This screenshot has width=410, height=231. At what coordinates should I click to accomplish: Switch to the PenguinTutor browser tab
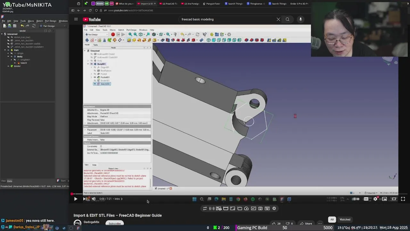[212, 4]
